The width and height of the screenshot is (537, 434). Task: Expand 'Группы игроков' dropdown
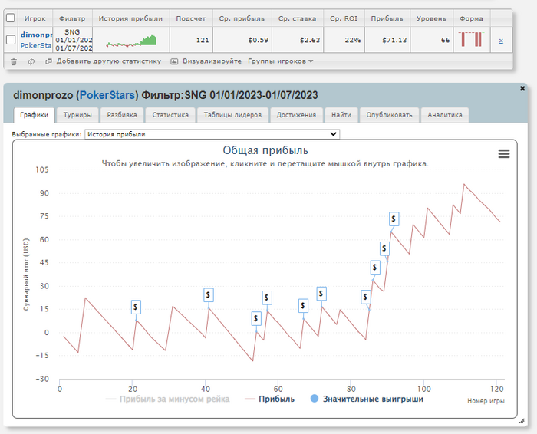[x=281, y=61]
